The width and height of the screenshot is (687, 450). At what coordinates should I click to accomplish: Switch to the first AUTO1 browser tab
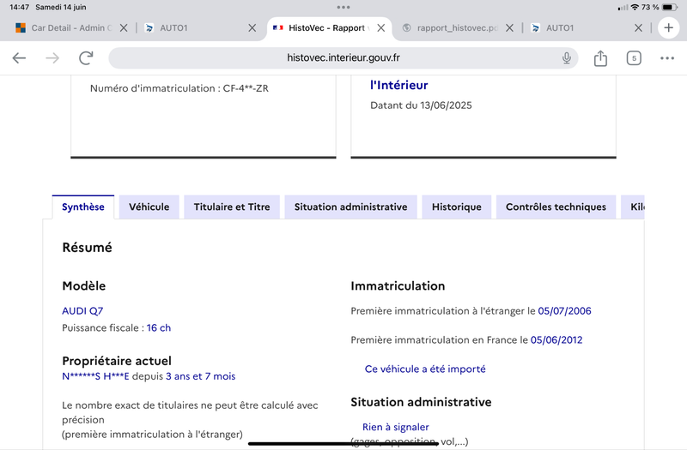[173, 28]
